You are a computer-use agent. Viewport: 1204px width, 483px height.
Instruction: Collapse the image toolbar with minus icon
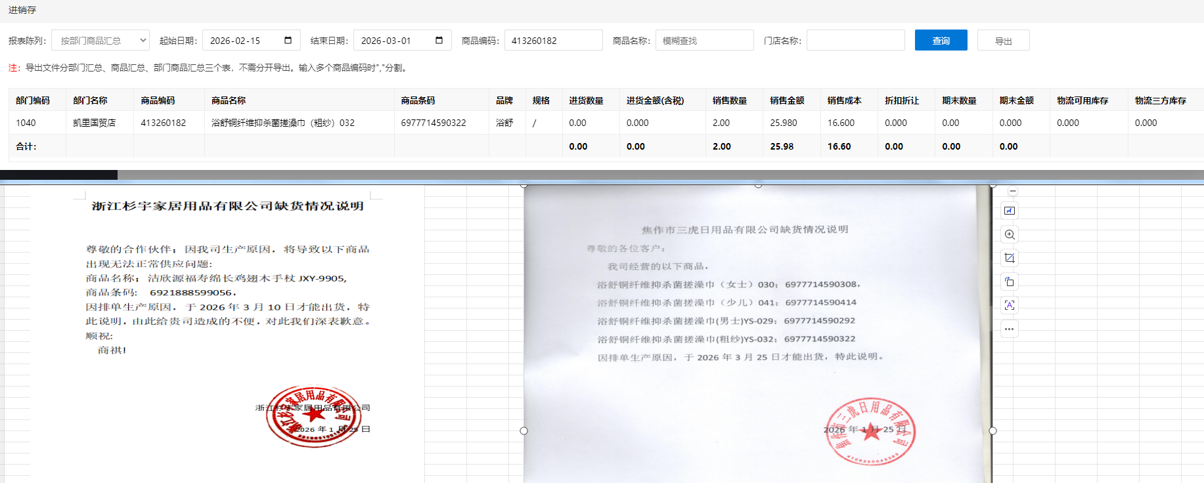click(1013, 192)
